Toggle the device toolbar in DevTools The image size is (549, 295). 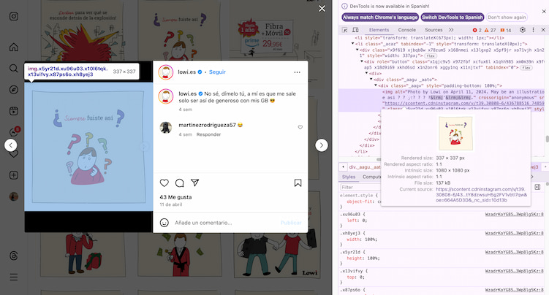pyautogui.click(x=355, y=30)
